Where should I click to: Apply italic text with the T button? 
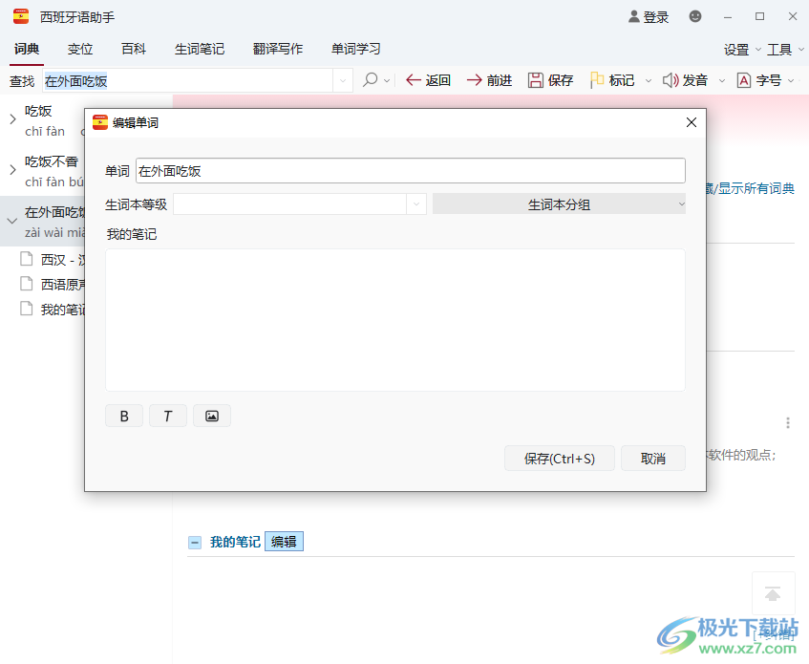pos(168,416)
